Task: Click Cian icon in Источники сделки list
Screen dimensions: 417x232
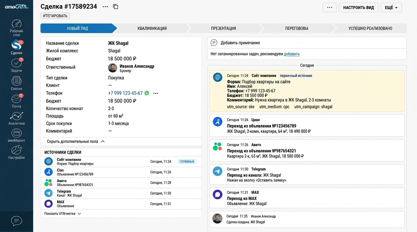Action: [48, 172]
